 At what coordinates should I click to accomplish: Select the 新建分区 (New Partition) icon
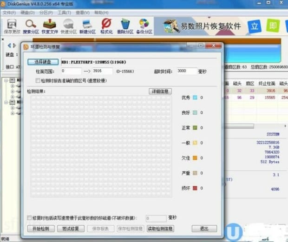point(87,25)
